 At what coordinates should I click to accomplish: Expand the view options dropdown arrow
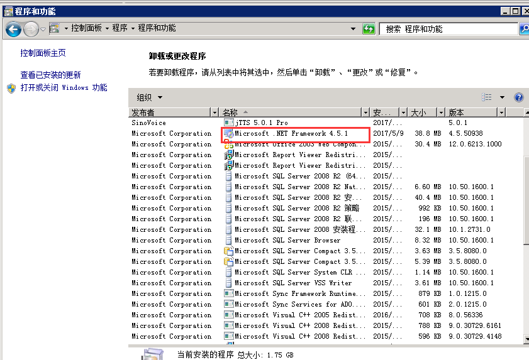[x=502, y=97]
